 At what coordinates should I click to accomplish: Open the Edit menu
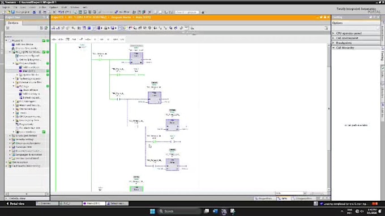pos(15,7)
